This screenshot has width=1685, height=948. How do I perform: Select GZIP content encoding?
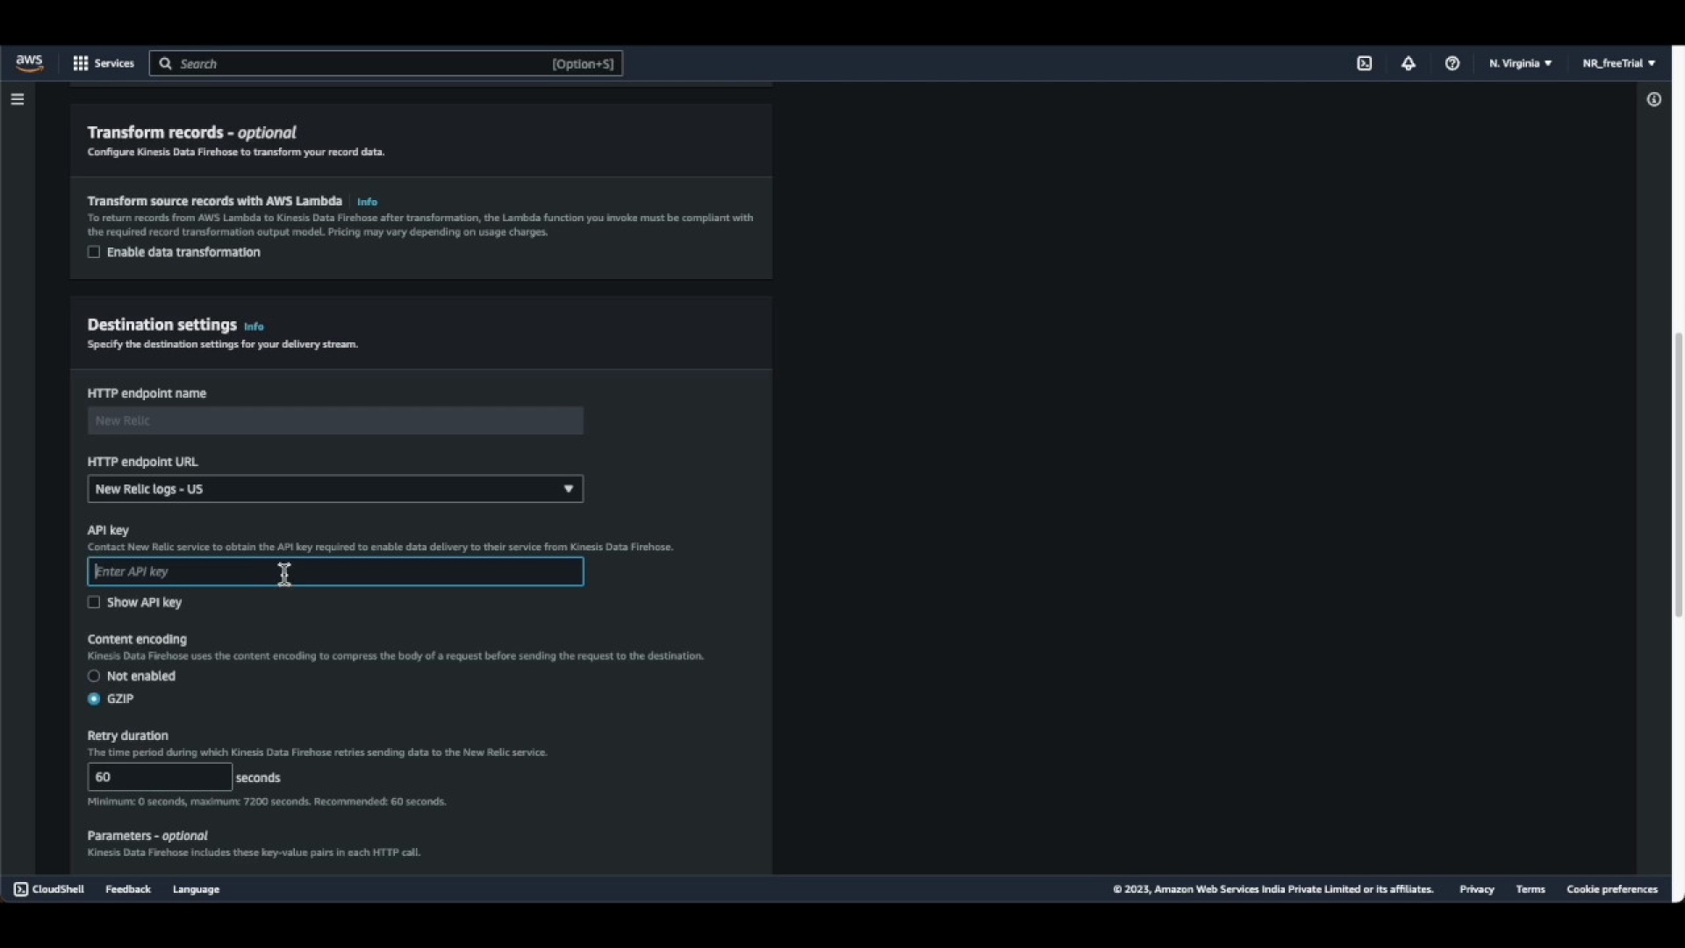coord(94,699)
